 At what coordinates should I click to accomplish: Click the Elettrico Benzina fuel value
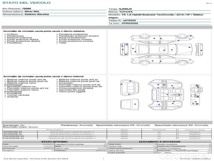click(x=37, y=14)
